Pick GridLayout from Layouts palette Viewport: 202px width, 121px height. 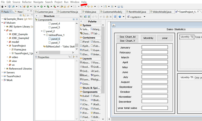coord(96,67)
